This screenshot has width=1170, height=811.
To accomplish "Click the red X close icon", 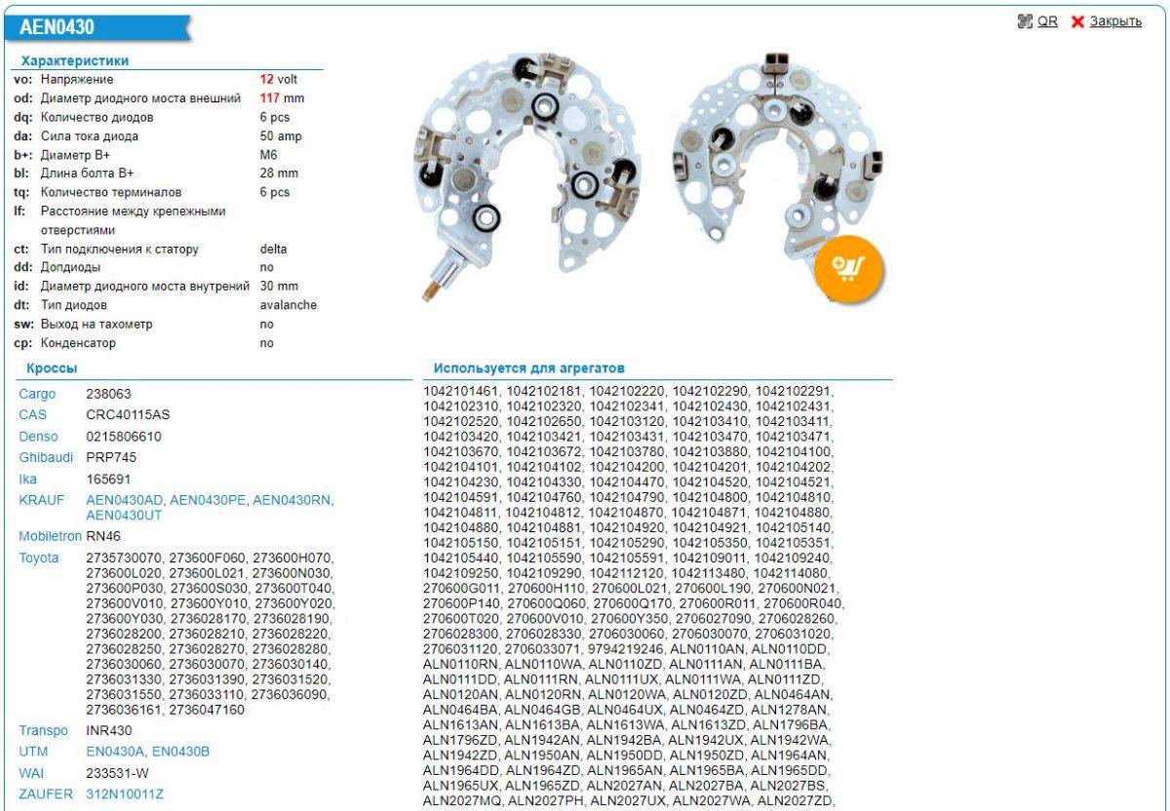I will pos(1077,21).
